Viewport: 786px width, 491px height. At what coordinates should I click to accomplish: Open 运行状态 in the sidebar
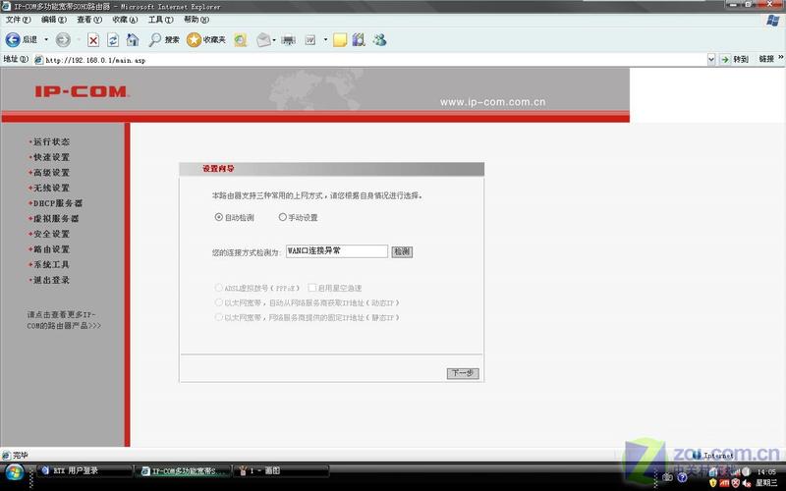pos(51,141)
